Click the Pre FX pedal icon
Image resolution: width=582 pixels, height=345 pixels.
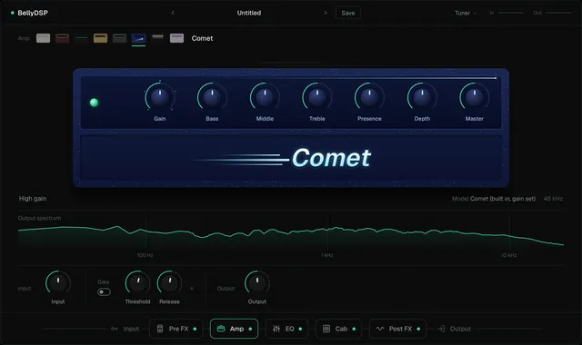[160, 329]
